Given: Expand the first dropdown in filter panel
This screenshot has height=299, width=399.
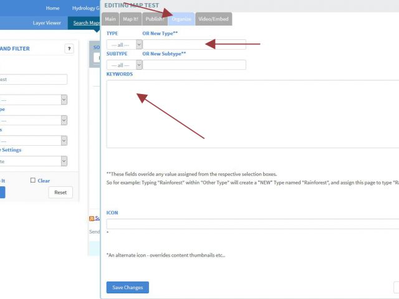Looking at the screenshot, I should [x=33, y=100].
